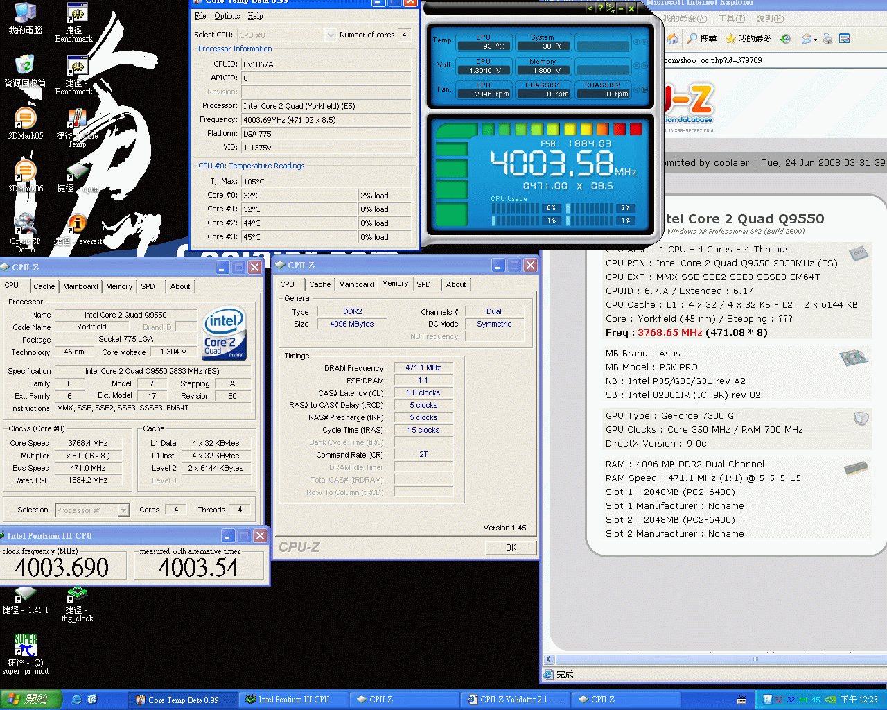Open the 我的最愛(A) menu in Internet Explorer
887x710 pixels.
[x=685, y=19]
